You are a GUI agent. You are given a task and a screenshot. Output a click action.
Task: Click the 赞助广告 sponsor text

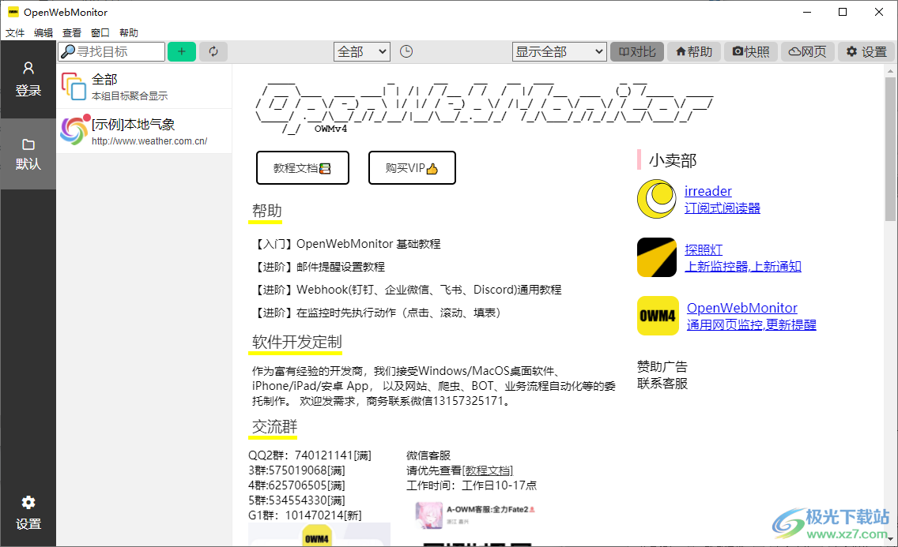[662, 366]
